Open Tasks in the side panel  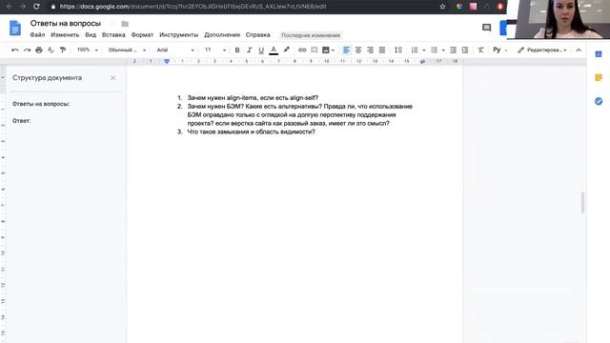[x=599, y=102]
